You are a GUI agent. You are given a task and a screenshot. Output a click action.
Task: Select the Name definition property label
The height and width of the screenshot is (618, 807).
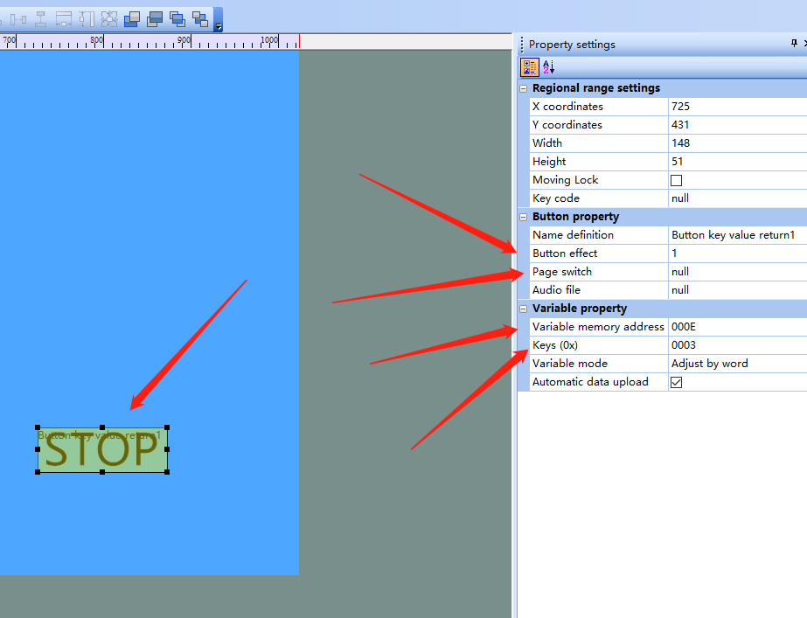coord(573,235)
